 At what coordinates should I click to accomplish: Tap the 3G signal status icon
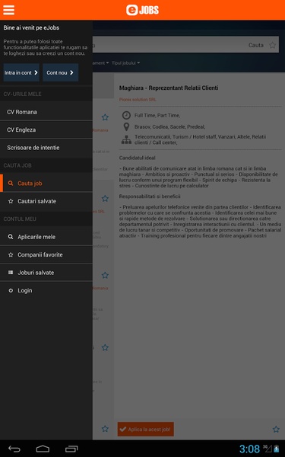point(268,449)
